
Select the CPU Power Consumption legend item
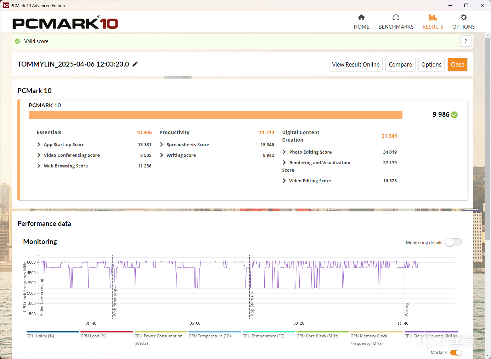pyautogui.click(x=160, y=338)
